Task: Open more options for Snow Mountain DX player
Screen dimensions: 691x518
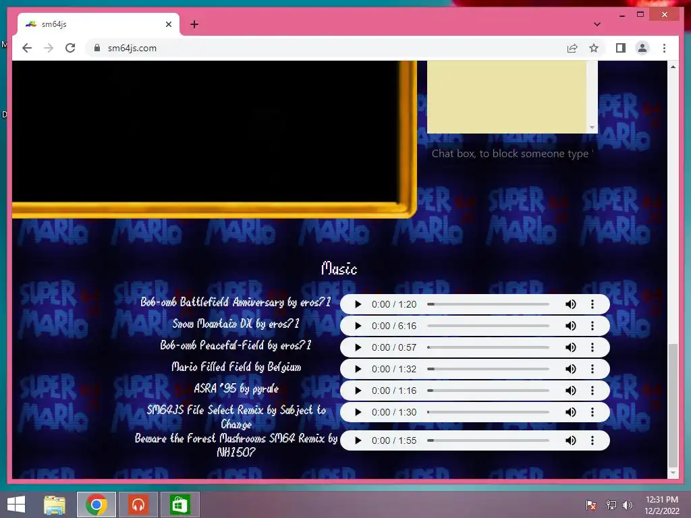Action: click(592, 326)
